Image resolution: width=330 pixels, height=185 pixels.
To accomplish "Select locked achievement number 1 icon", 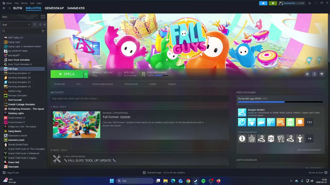I will 242,139.
